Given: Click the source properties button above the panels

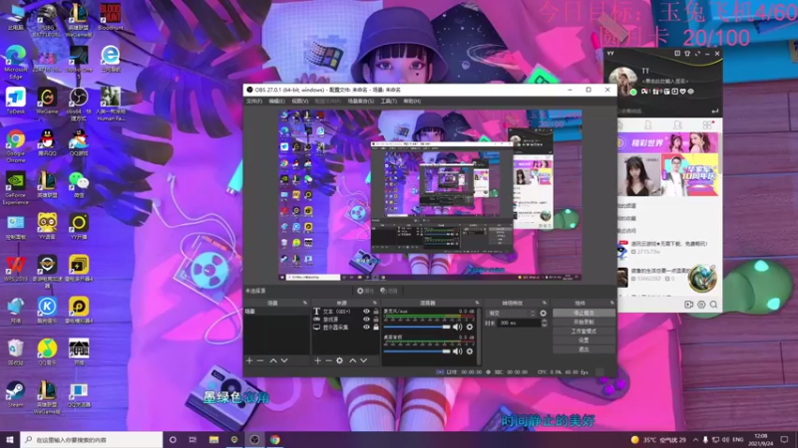Looking at the screenshot, I should click(x=365, y=291).
